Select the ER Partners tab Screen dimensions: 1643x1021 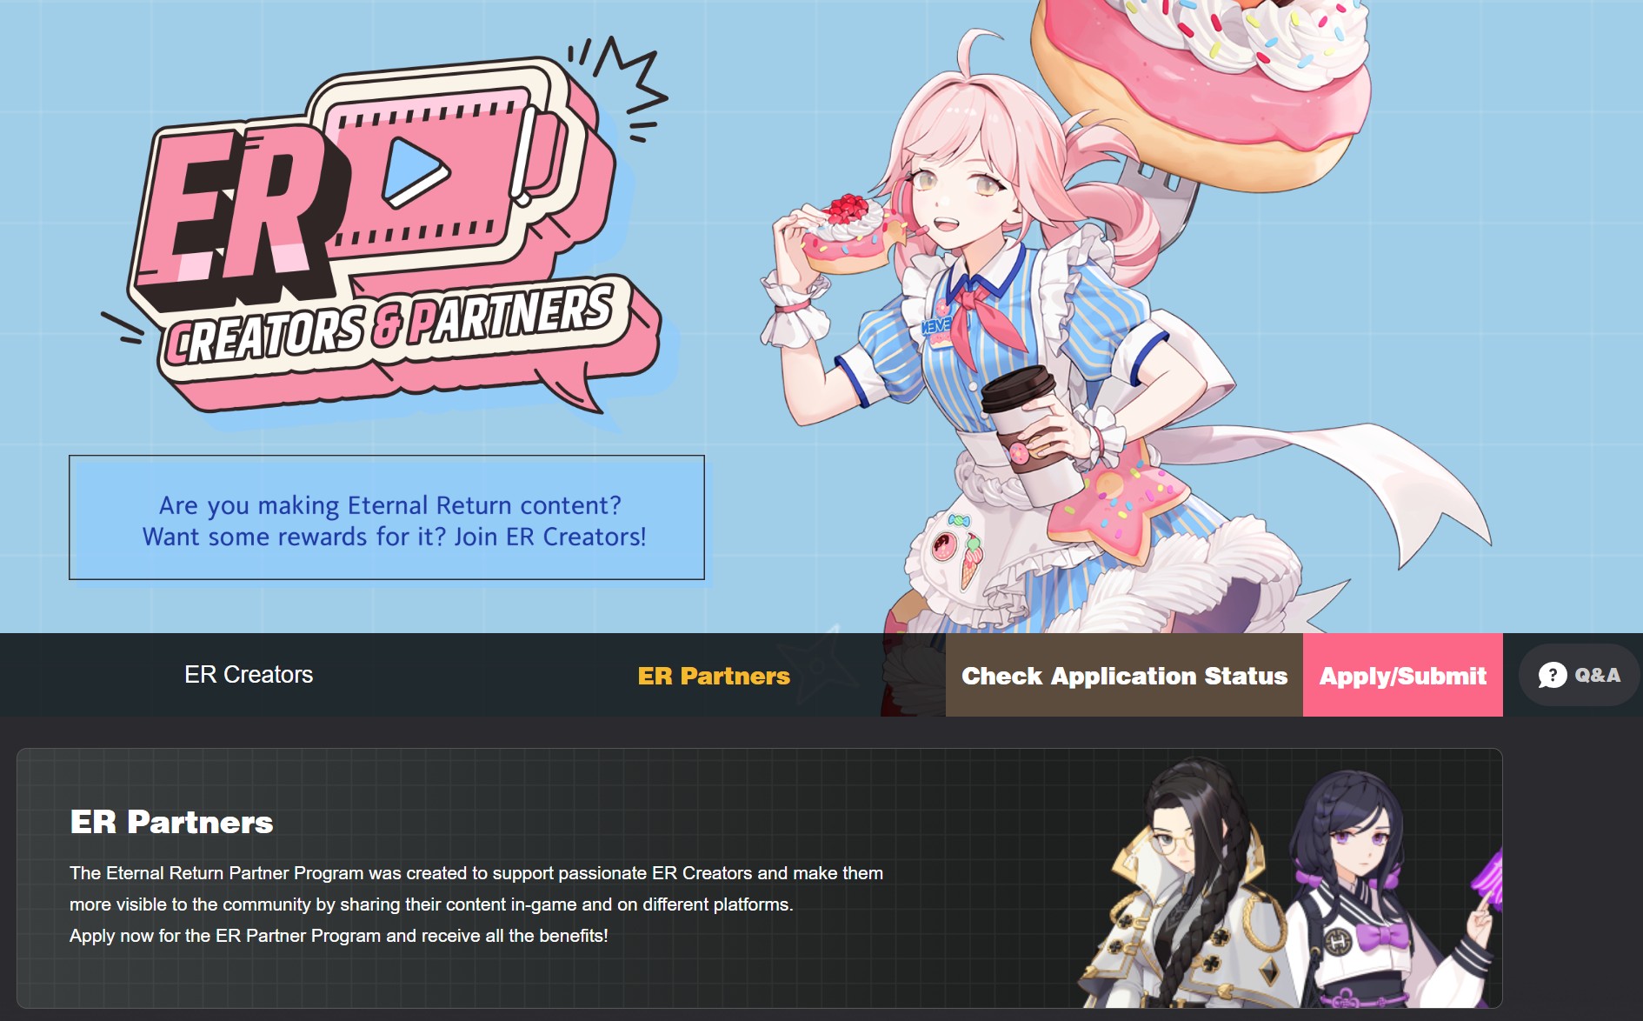pyautogui.click(x=714, y=676)
